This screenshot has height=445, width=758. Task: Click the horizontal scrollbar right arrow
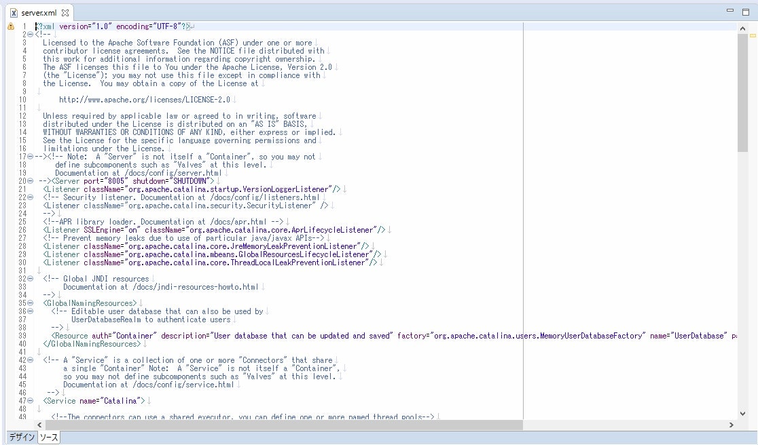point(732,425)
